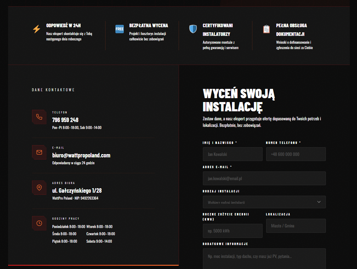Click the Certyfikowani instalatorzy heading
The width and height of the screenshot is (357, 269).
[218, 30]
